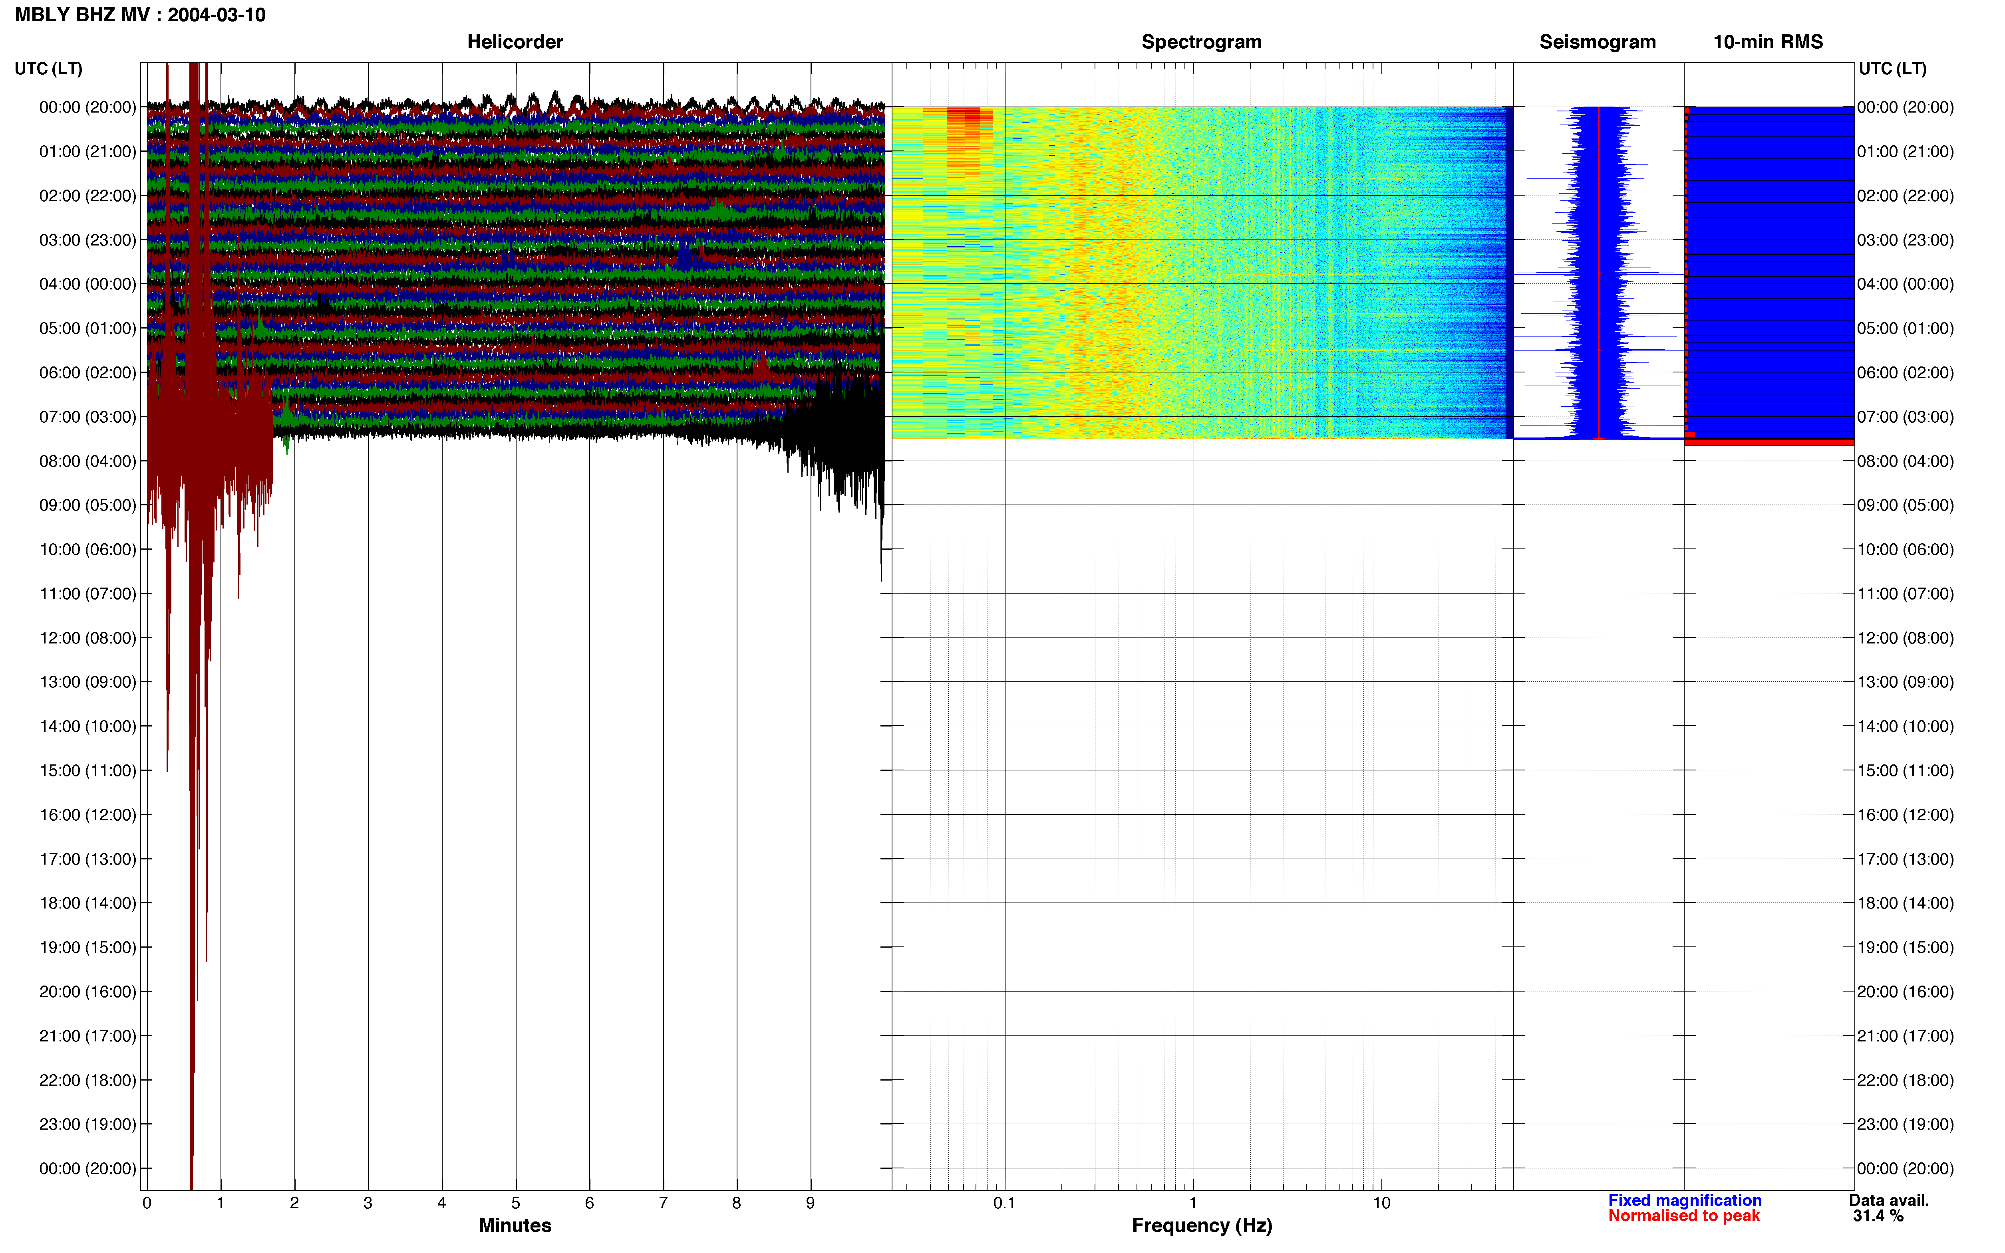Click "02:00 (22:00)" label on Helicorder time axis
The height and width of the screenshot is (1253, 2005).
click(x=87, y=196)
